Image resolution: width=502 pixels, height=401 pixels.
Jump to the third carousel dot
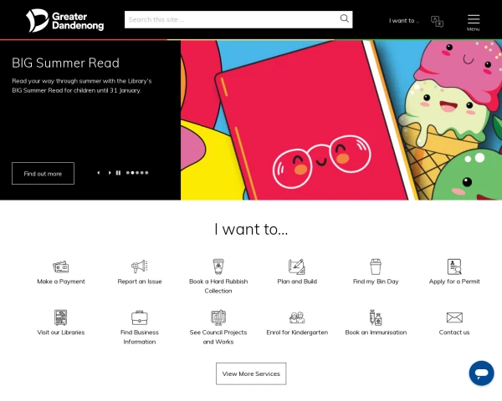click(137, 173)
